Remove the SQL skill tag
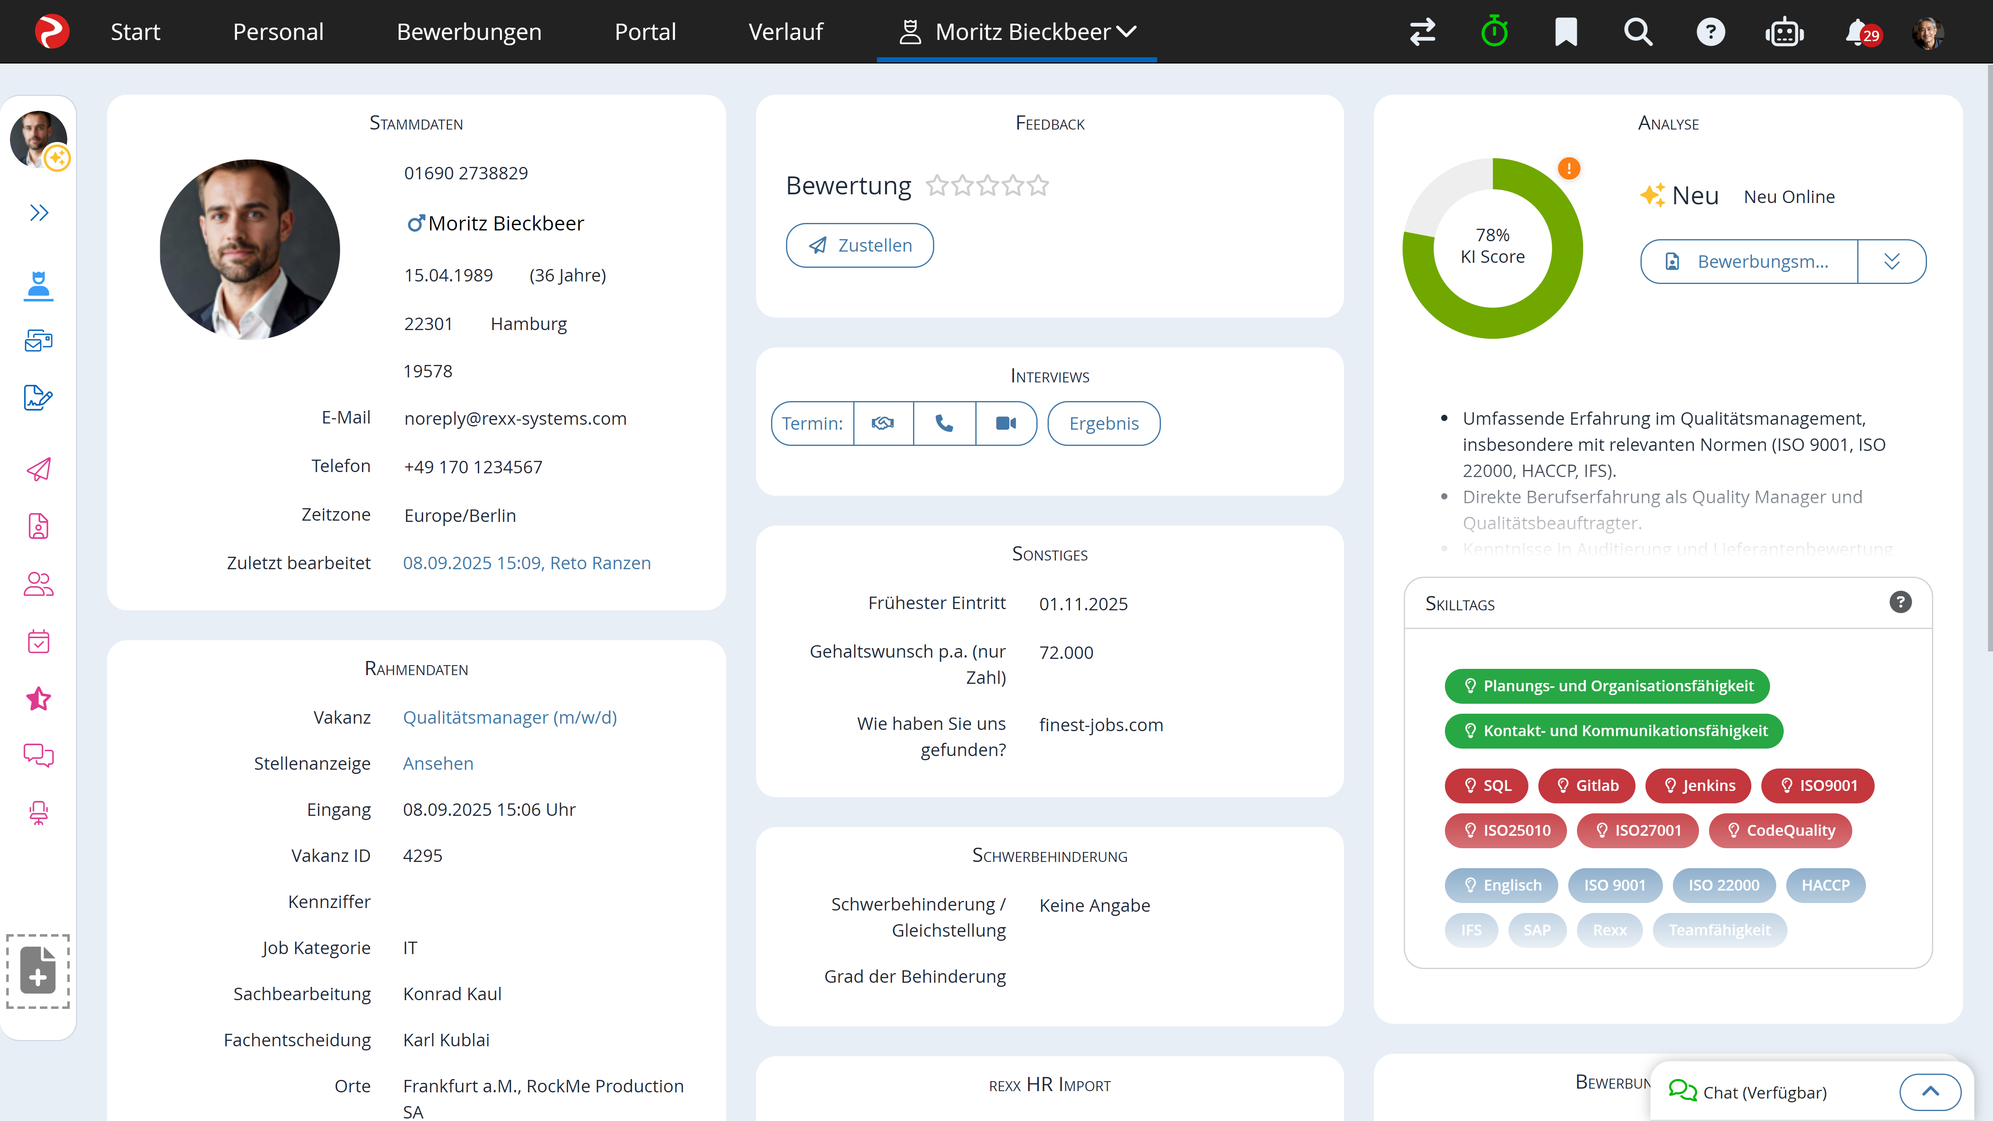The width and height of the screenshot is (1993, 1121). point(1486,786)
